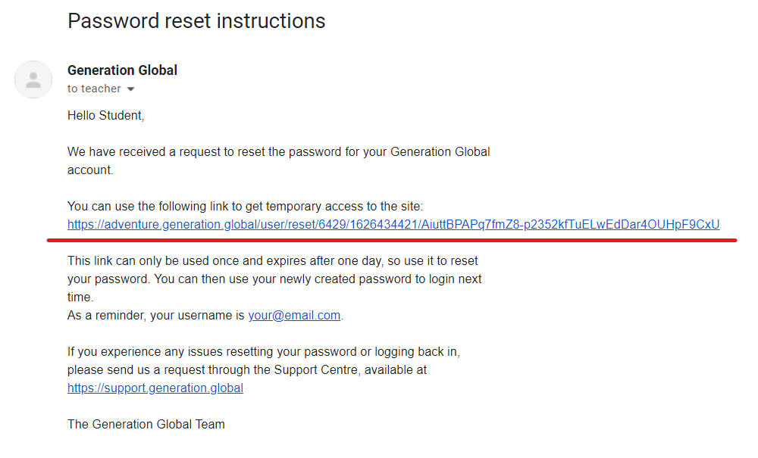Click the 'to teacher' recipient text
This screenshot has height=458, width=758.
coord(94,89)
